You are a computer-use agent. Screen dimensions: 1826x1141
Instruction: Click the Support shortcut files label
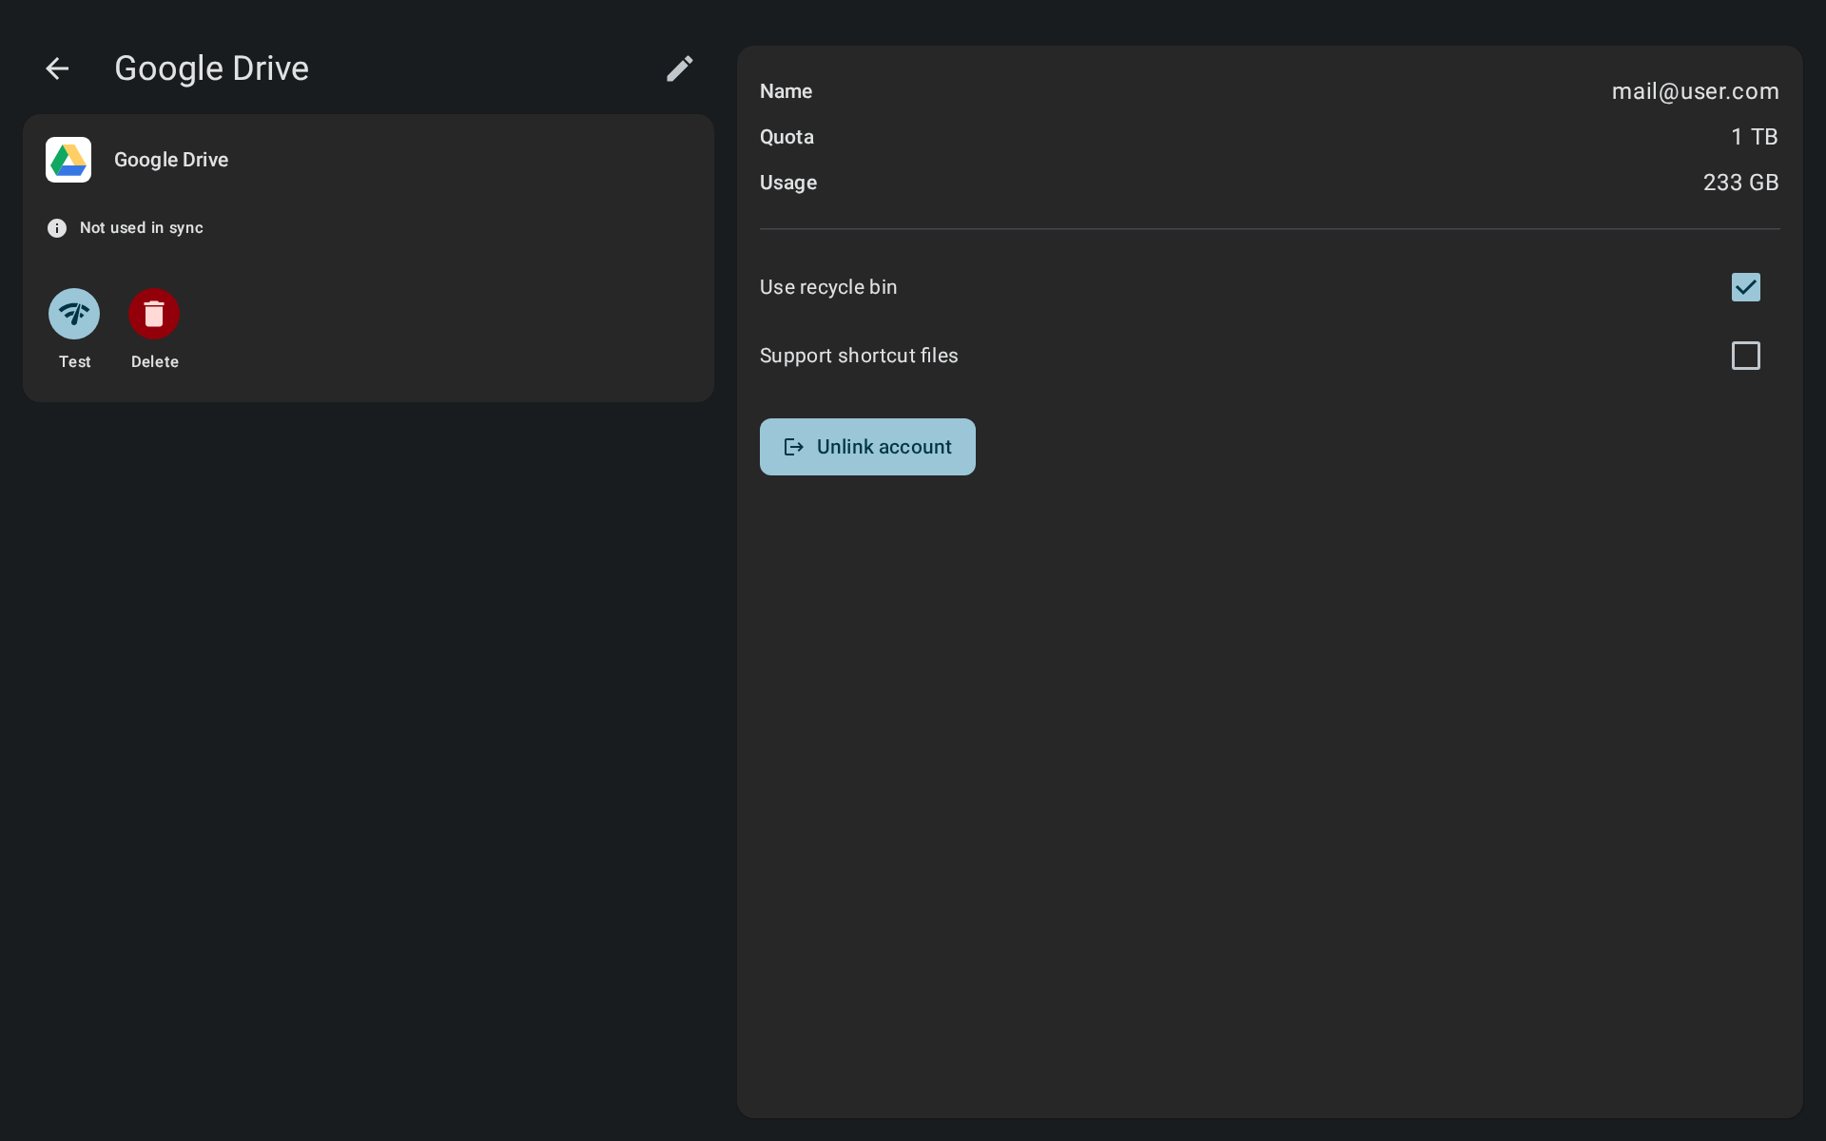859,356
